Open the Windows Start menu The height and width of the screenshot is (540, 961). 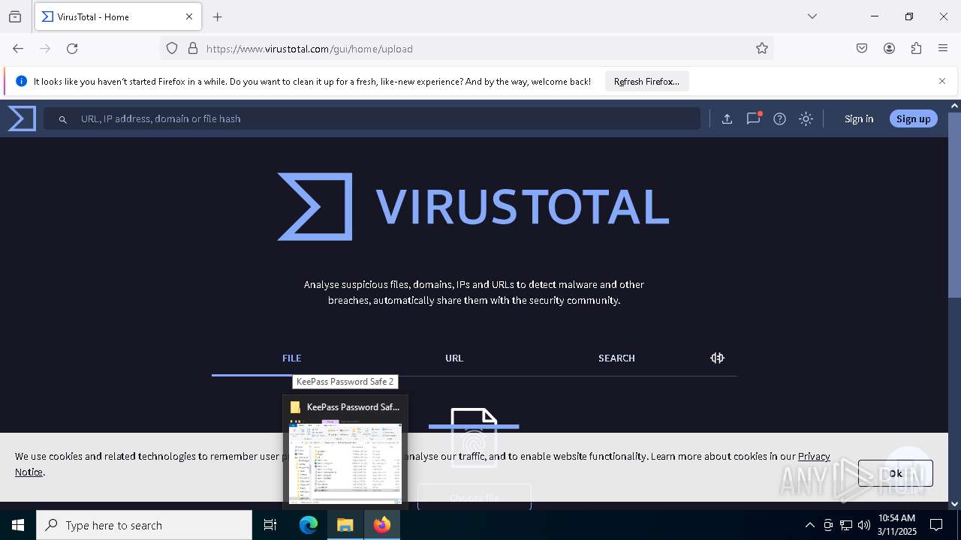18,525
